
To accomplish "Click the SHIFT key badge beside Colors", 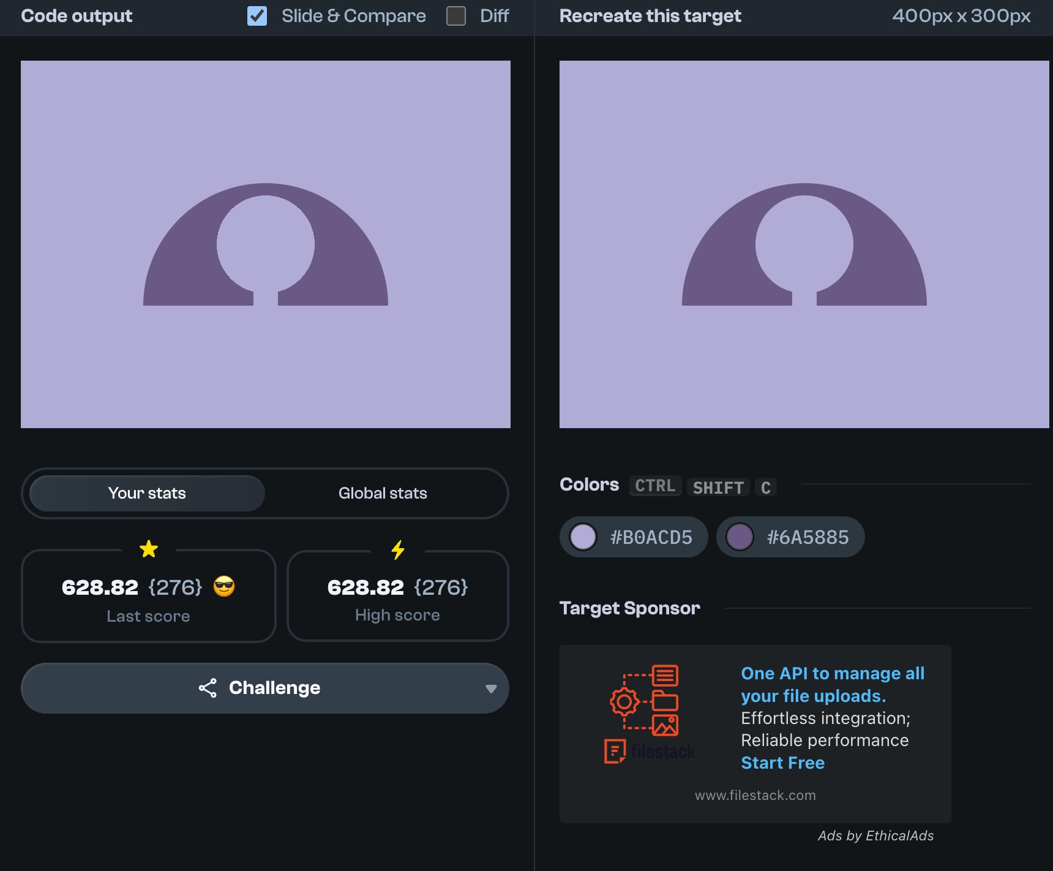I will [x=718, y=488].
